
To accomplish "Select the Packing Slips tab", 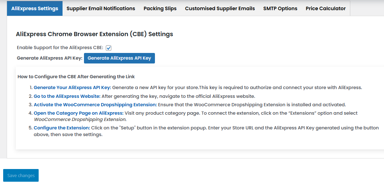I will pyautogui.click(x=160, y=8).
